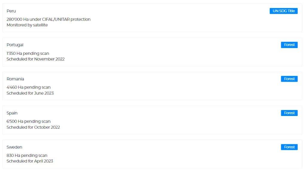Click the Forest badge for Romania
This screenshot has height=172, width=306.
289,79
